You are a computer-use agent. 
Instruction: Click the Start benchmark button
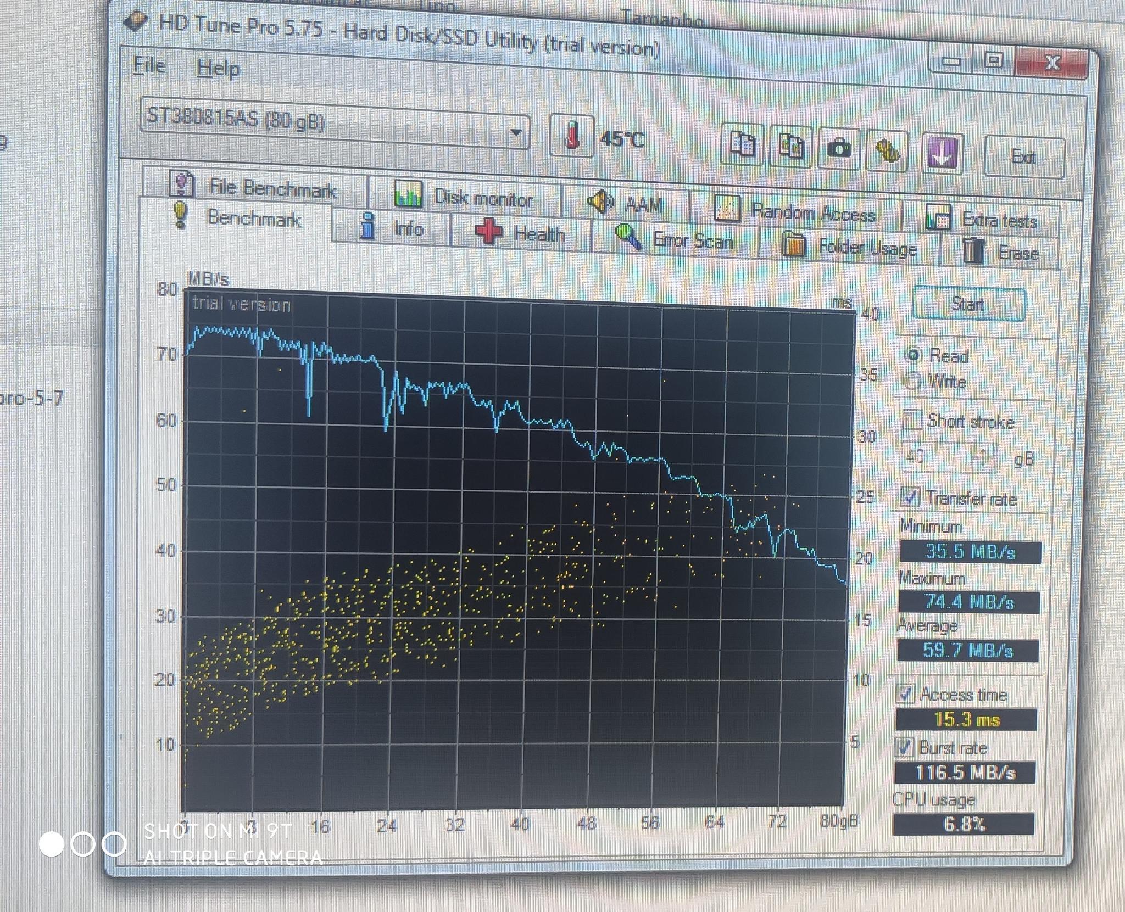pyautogui.click(x=968, y=304)
